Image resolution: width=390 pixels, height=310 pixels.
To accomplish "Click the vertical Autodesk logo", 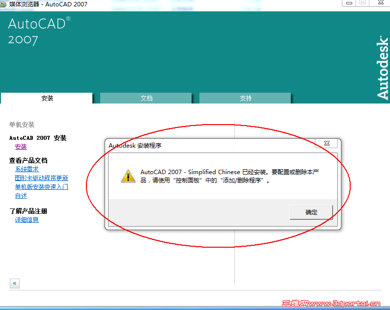I will tap(382, 68).
